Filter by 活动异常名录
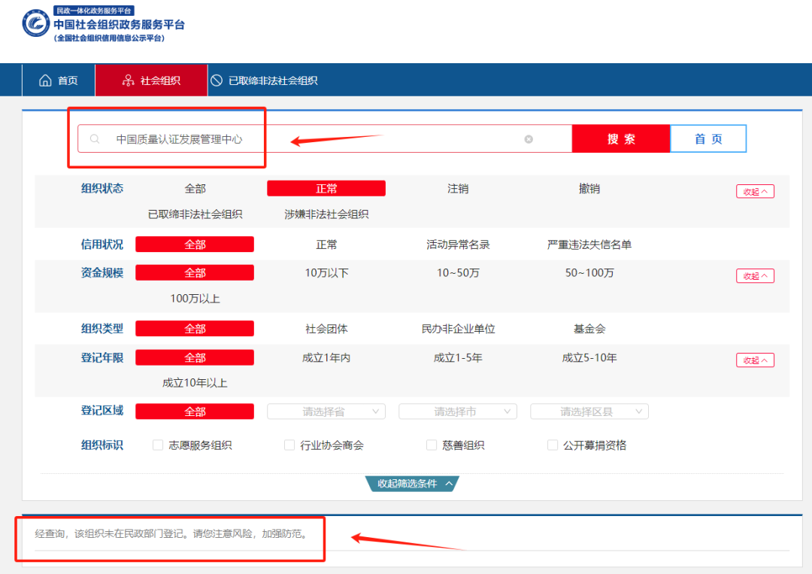The height and width of the screenshot is (574, 812). pos(458,244)
